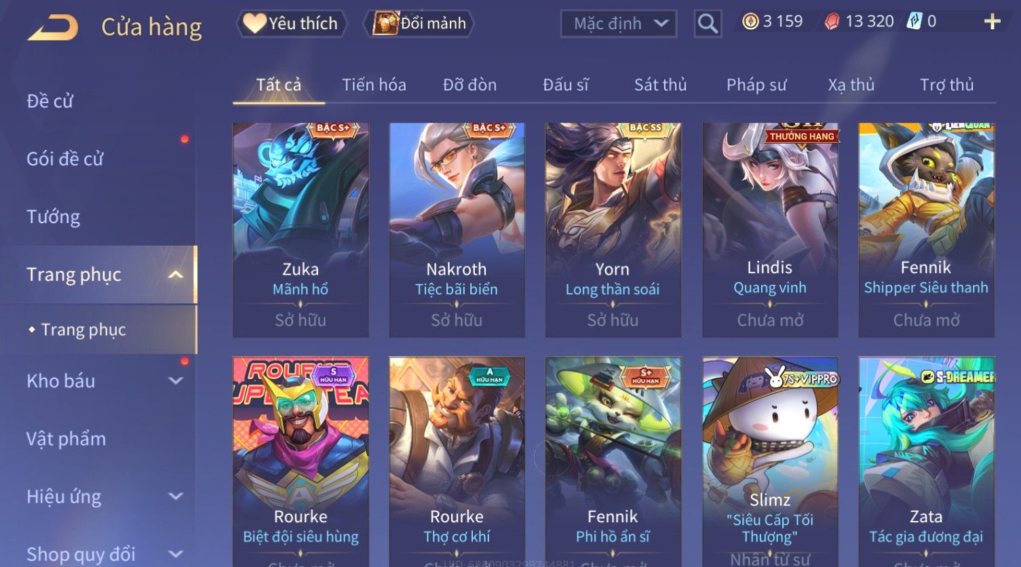Viewport: 1021px width, 567px height.
Task: Open the Mặc định sort dropdown
Action: [619, 24]
